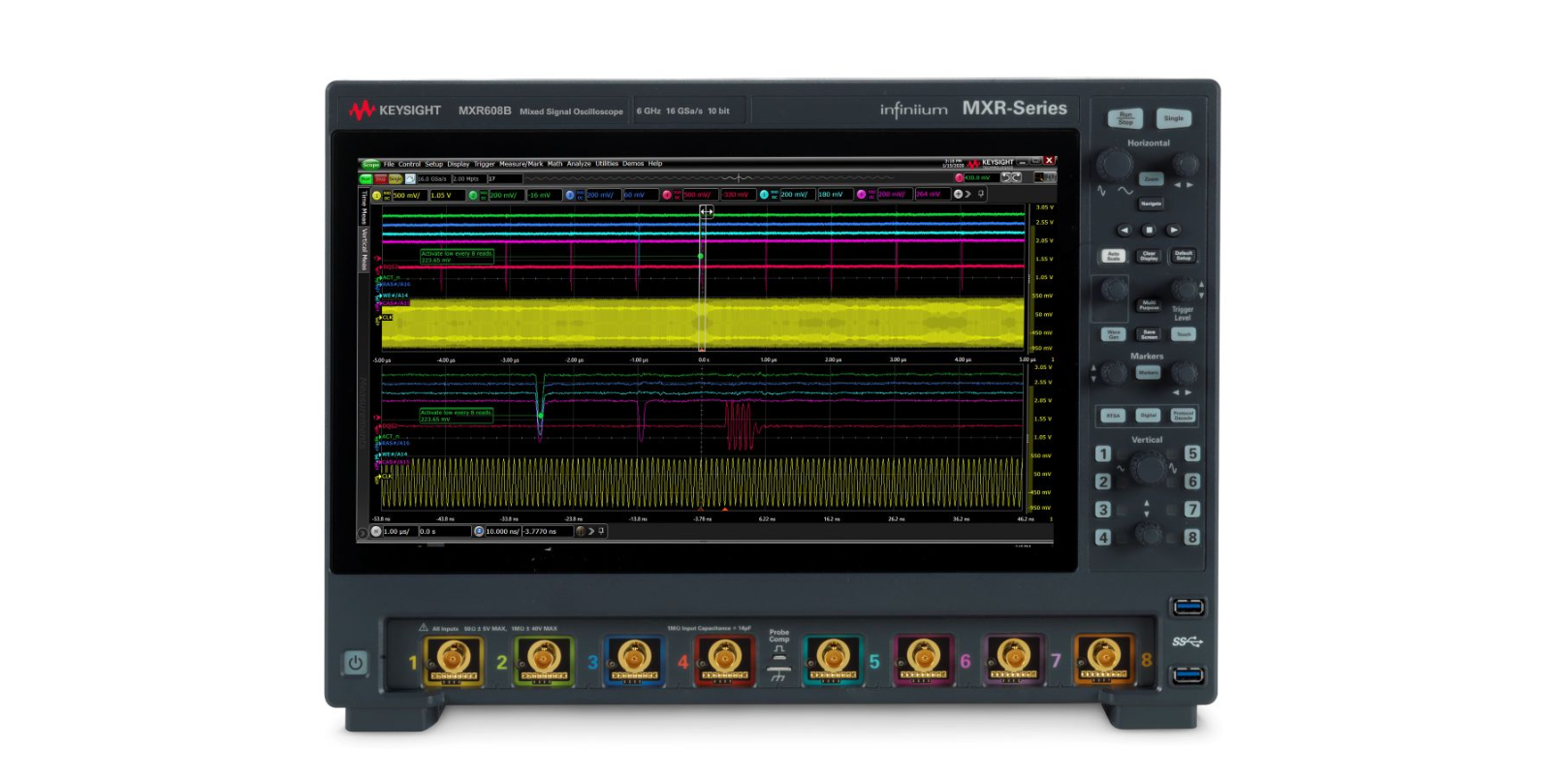Screen dimensions: 1551x780
Task: Click the 1.00 µs/ timebase scale field
Action: point(399,531)
